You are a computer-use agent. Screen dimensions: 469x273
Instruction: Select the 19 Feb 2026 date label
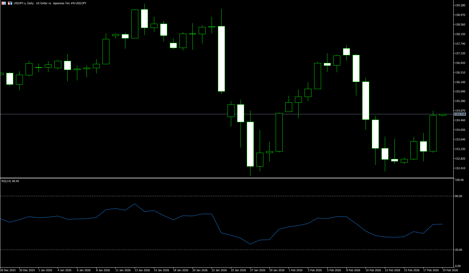pyautogui.click(x=450, y=270)
